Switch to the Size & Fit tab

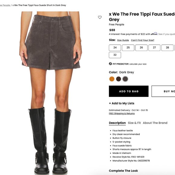(134, 123)
